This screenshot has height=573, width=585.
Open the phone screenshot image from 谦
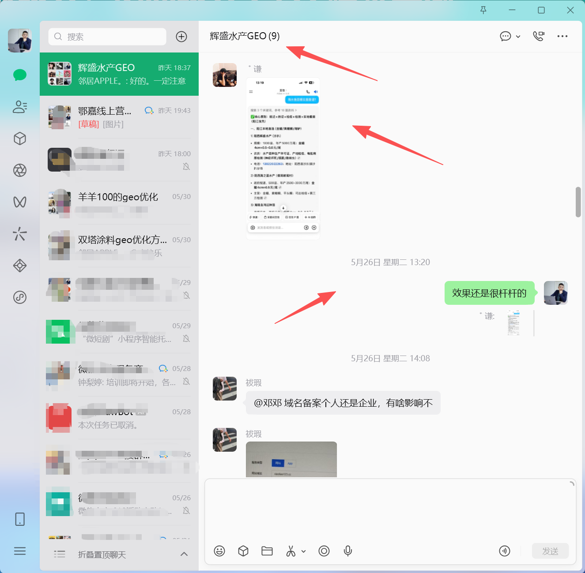coord(283,158)
